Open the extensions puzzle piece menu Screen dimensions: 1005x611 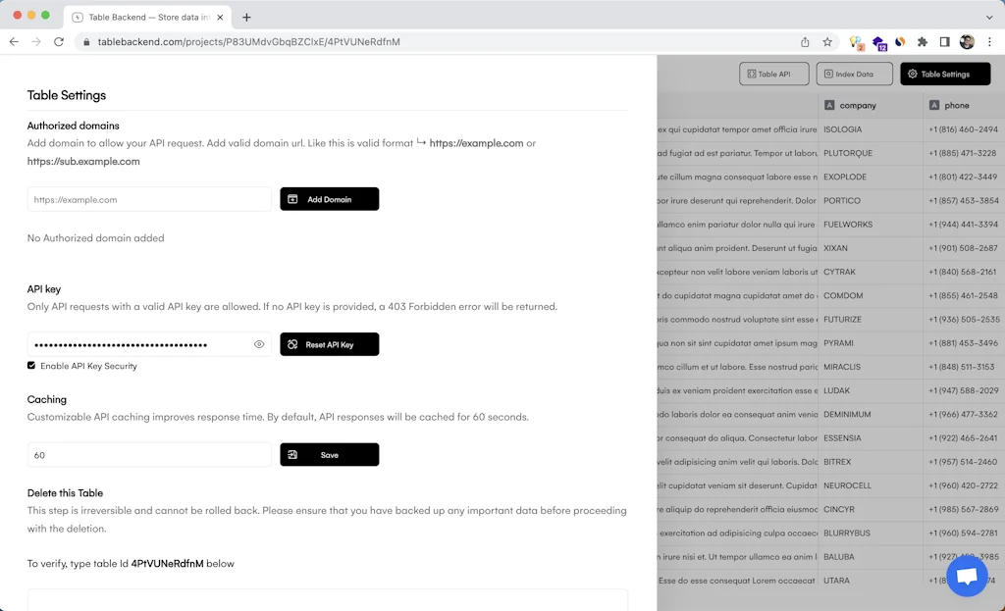(x=922, y=42)
